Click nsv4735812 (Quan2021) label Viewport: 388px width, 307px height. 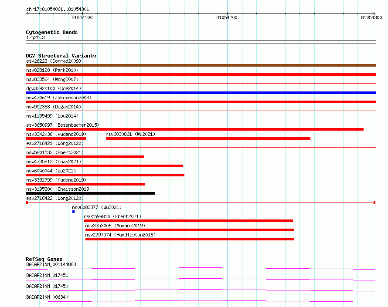(x=54, y=162)
